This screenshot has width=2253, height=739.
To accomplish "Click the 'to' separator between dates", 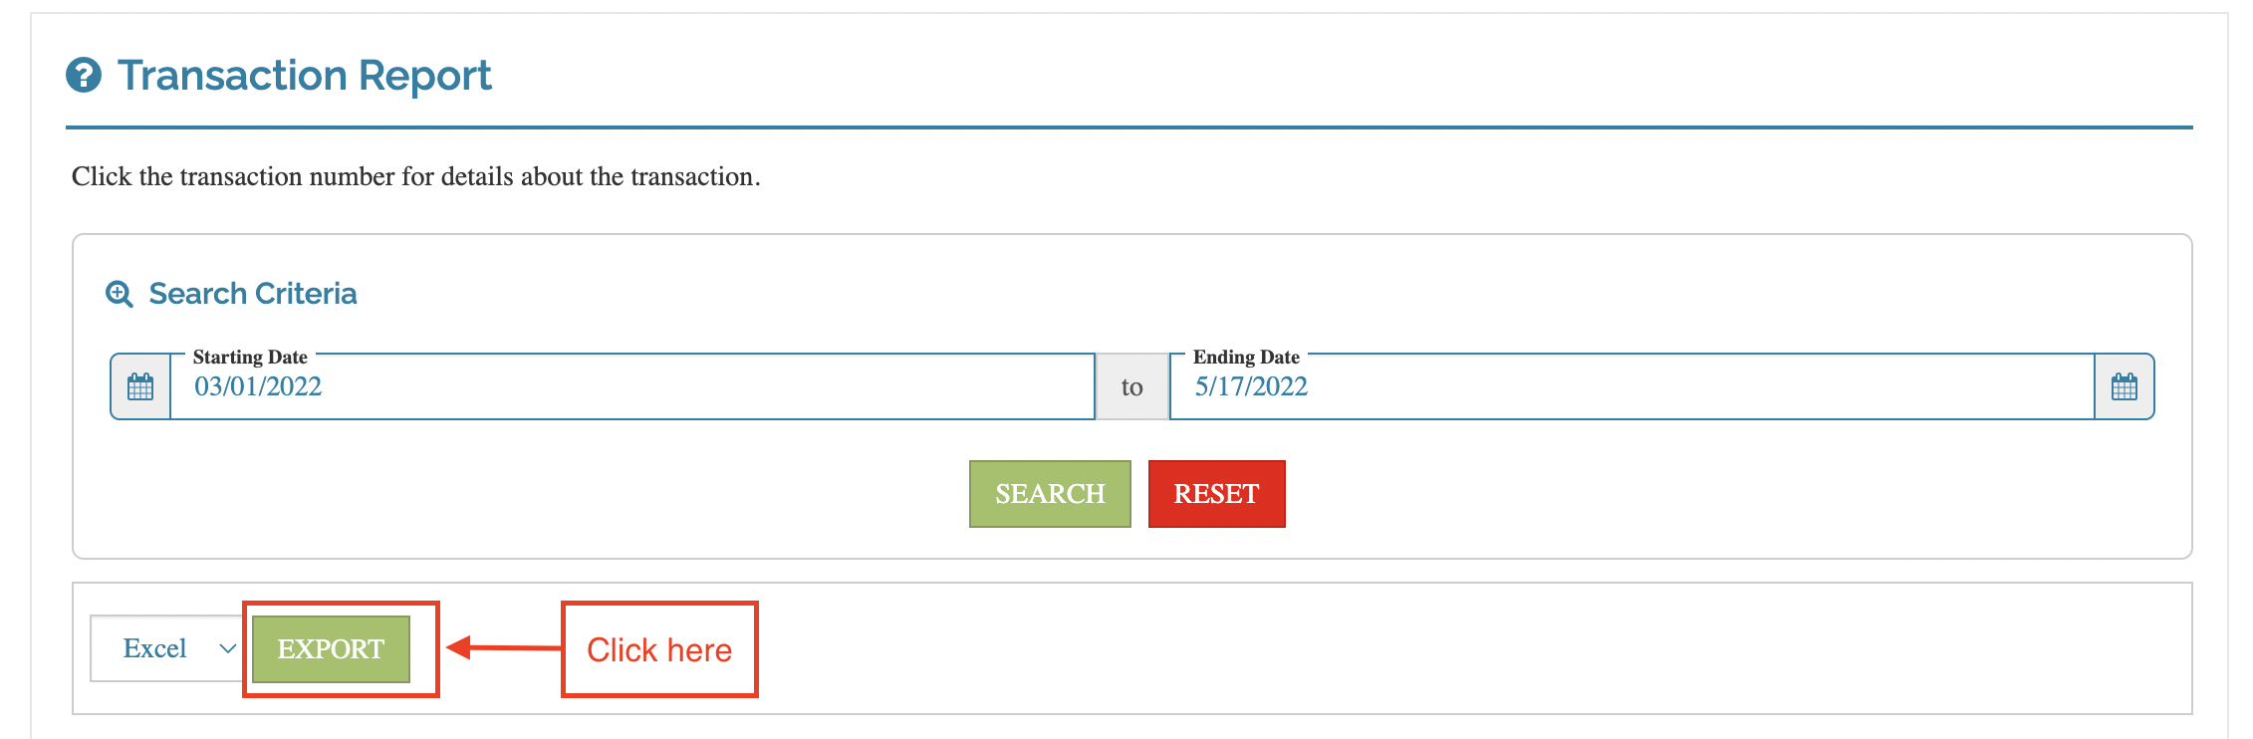I will [1131, 387].
